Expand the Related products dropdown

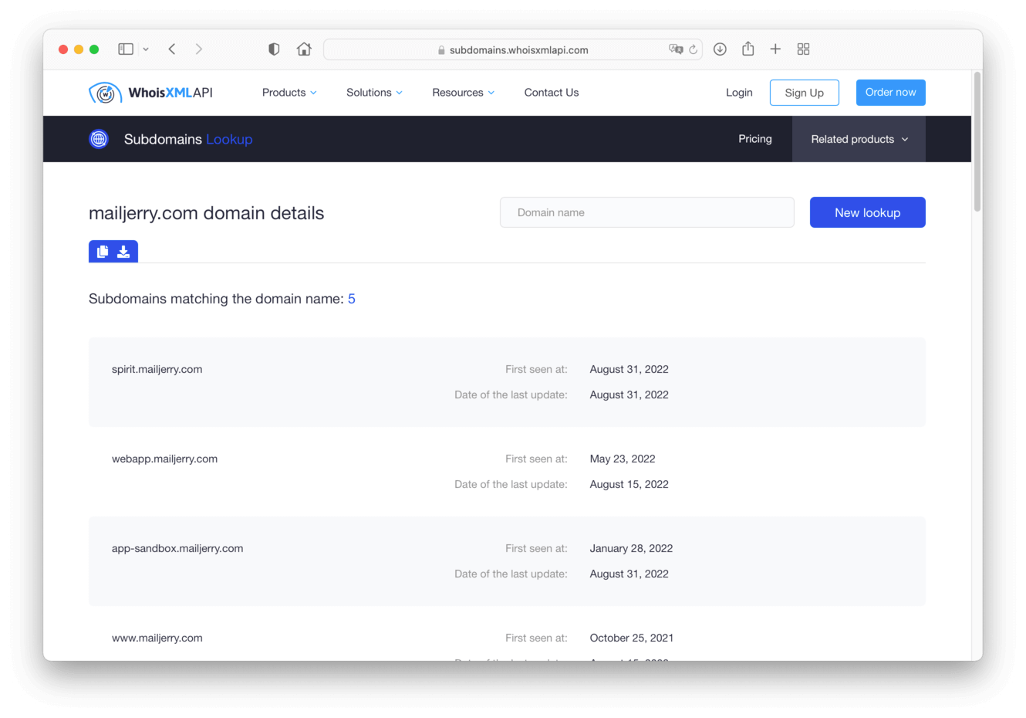click(x=859, y=139)
